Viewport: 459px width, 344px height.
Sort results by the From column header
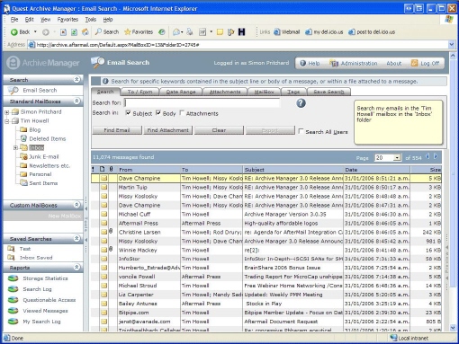click(x=148, y=170)
